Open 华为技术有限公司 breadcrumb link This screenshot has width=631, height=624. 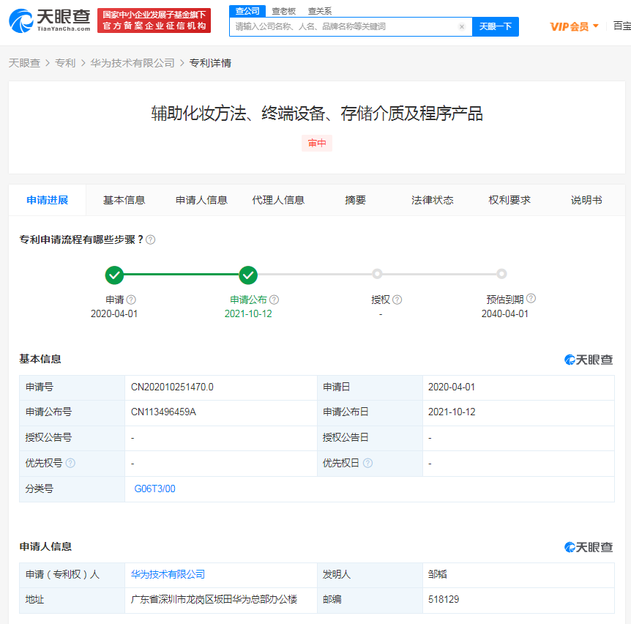[132, 63]
